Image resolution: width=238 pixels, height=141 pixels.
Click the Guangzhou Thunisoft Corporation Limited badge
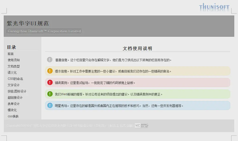(44, 31)
